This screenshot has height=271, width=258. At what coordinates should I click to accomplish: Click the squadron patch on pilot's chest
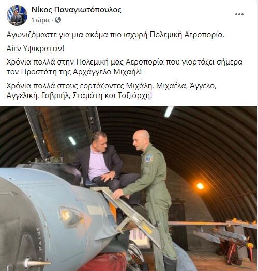pos(149,158)
